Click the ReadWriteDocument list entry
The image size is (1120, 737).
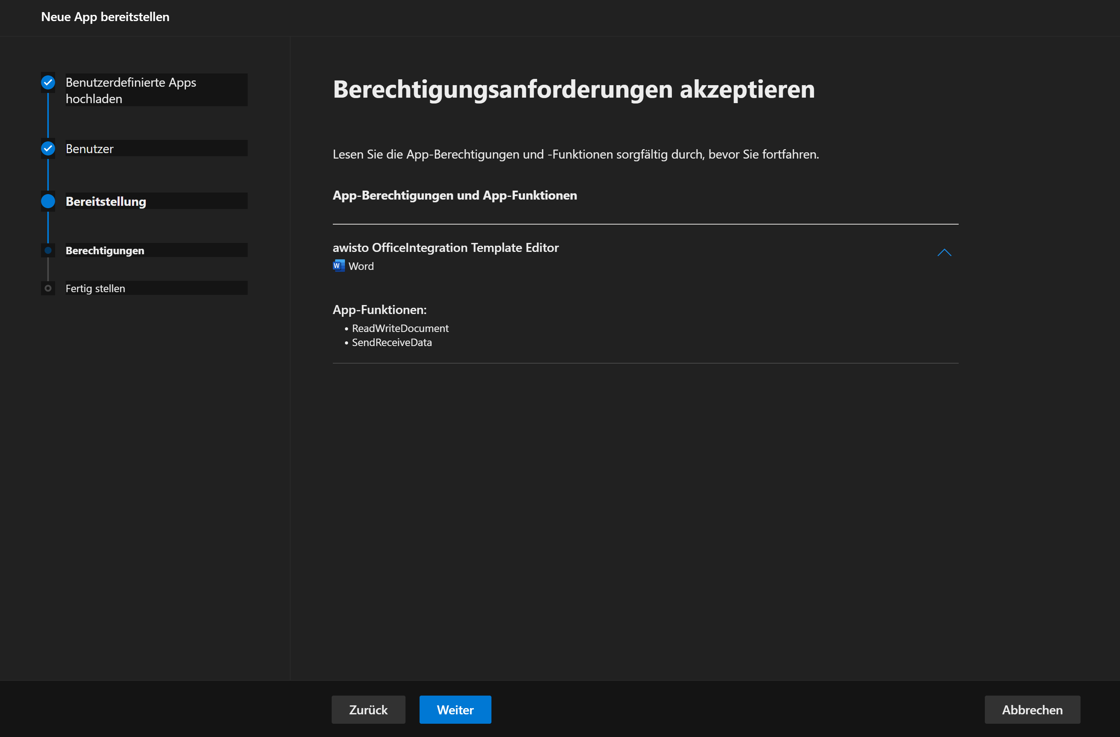[400, 328]
